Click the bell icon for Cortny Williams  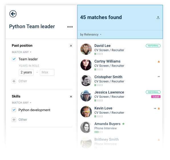coord(159,62)
